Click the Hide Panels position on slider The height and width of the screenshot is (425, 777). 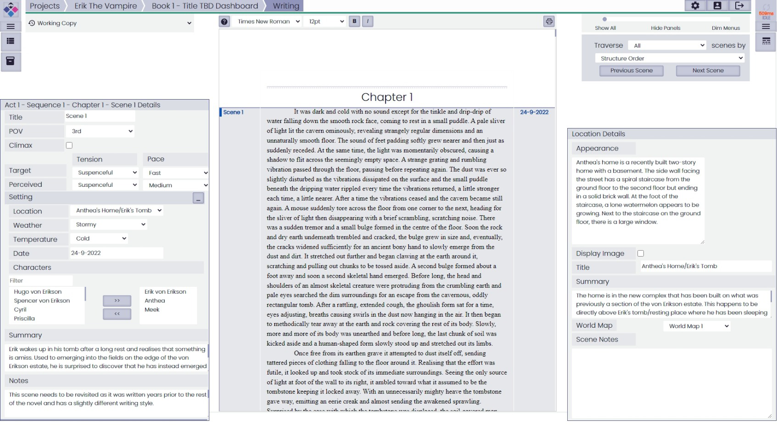(665, 20)
